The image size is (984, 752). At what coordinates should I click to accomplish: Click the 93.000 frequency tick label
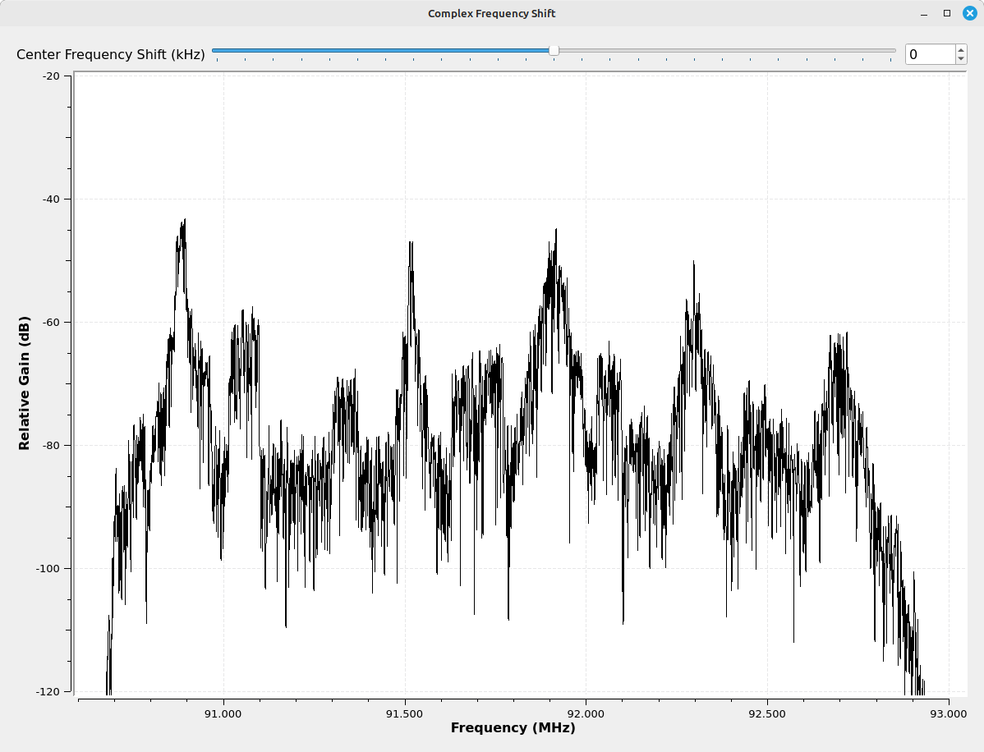coord(948,713)
